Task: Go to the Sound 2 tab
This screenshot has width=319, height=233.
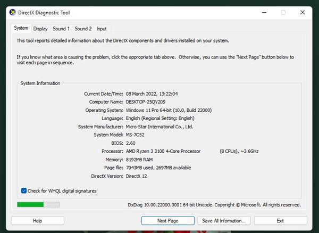Action: pos(83,29)
